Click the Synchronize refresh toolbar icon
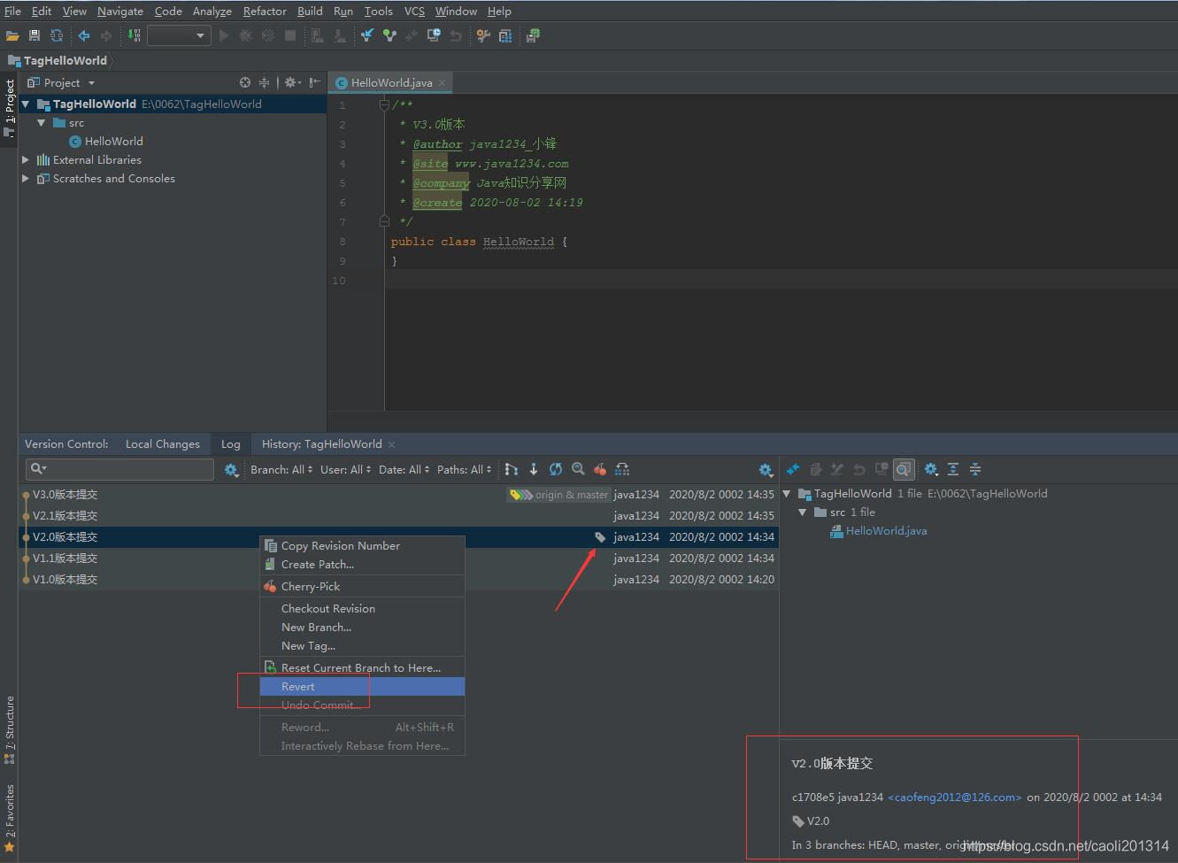This screenshot has height=863, width=1178. (57, 35)
